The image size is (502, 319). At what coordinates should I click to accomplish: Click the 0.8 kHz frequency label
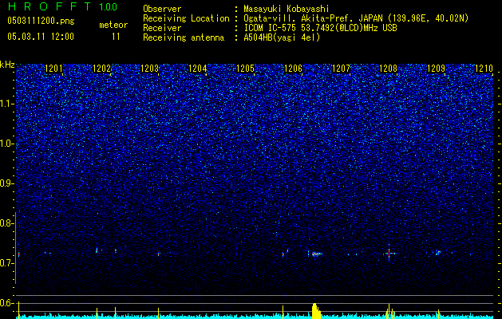pyautogui.click(x=7, y=223)
